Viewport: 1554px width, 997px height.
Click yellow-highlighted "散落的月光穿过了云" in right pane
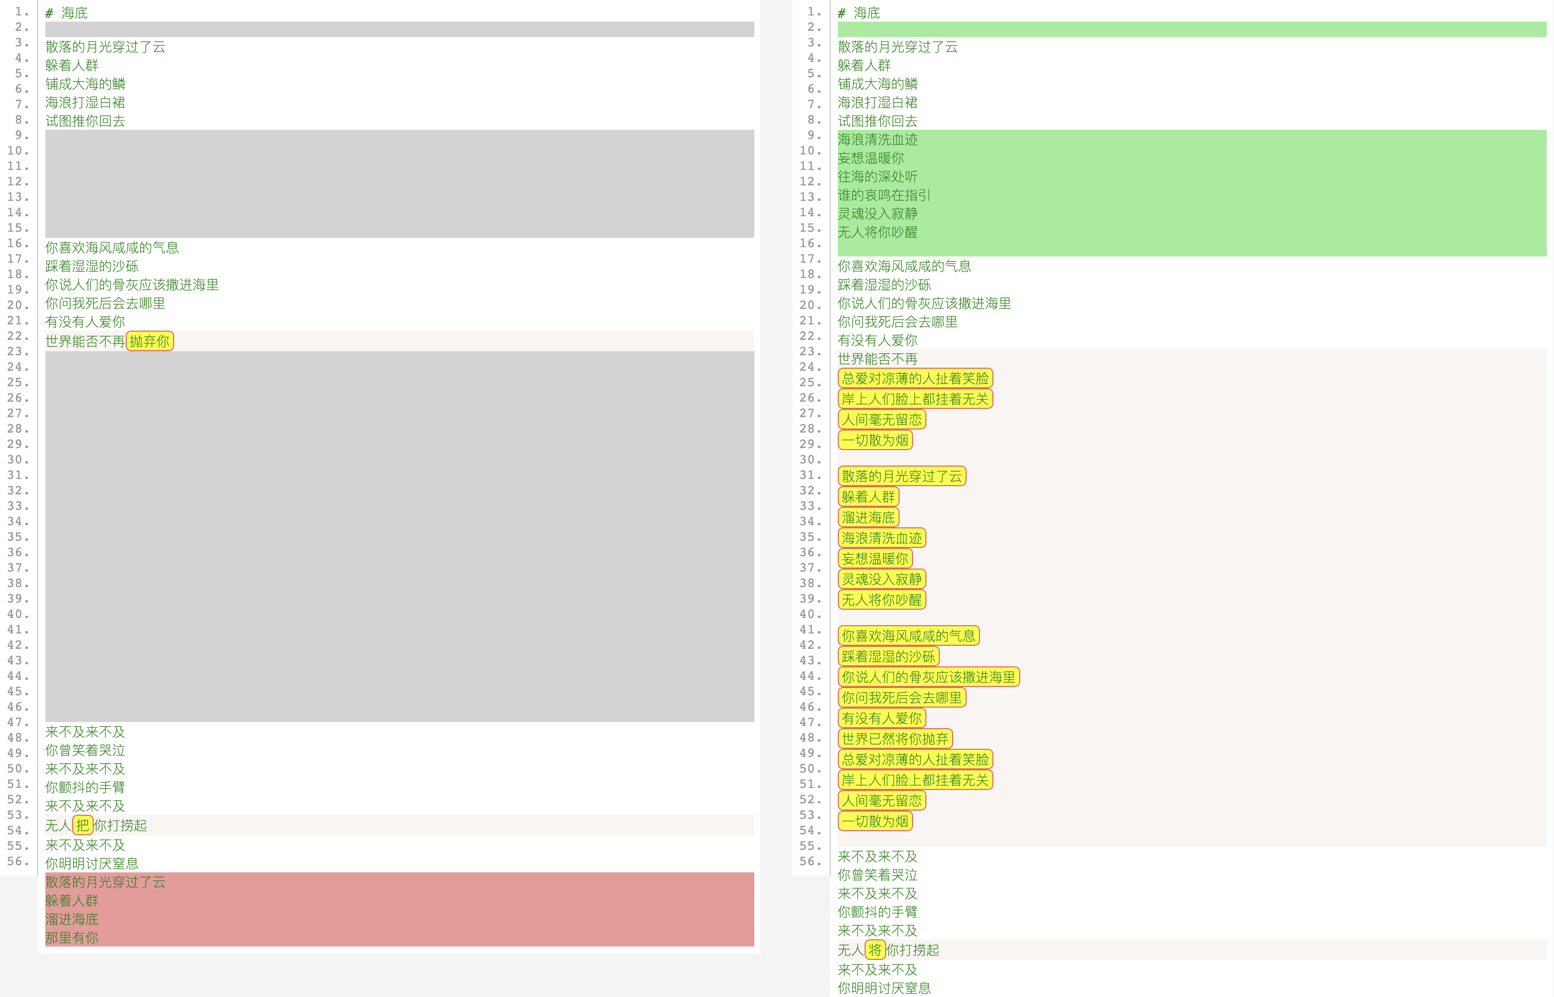click(x=902, y=476)
